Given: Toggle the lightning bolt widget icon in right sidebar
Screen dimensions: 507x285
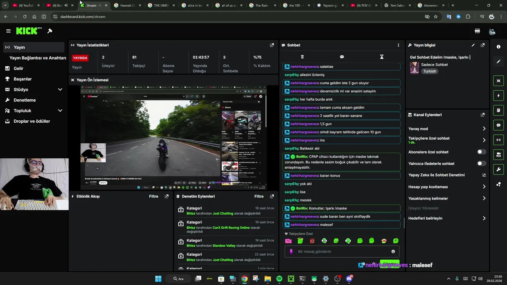Looking at the screenshot, I should (498, 95).
